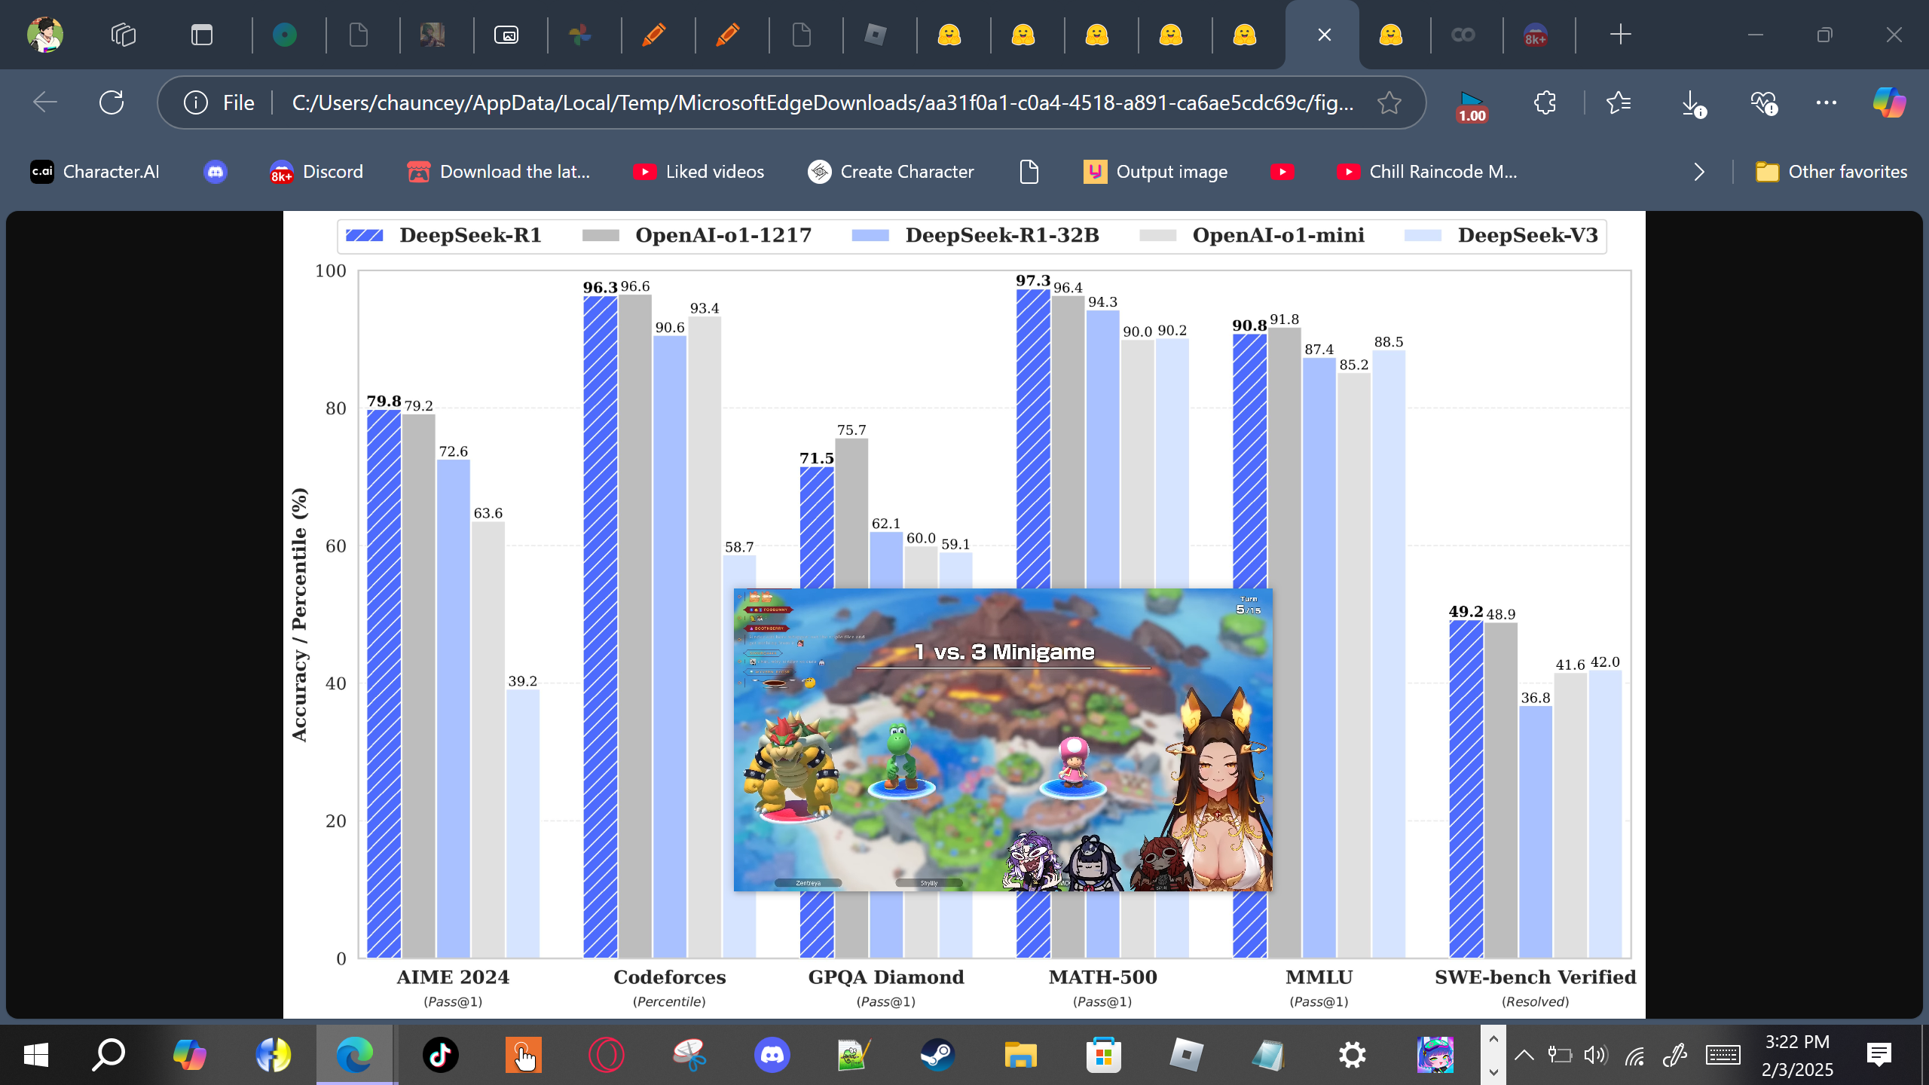The image size is (1929, 1085).
Task: Click the Codeforces axis label
Action: pyautogui.click(x=670, y=977)
